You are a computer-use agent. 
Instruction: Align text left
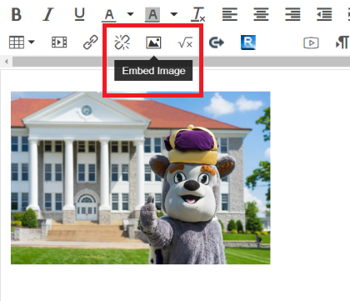(x=230, y=14)
